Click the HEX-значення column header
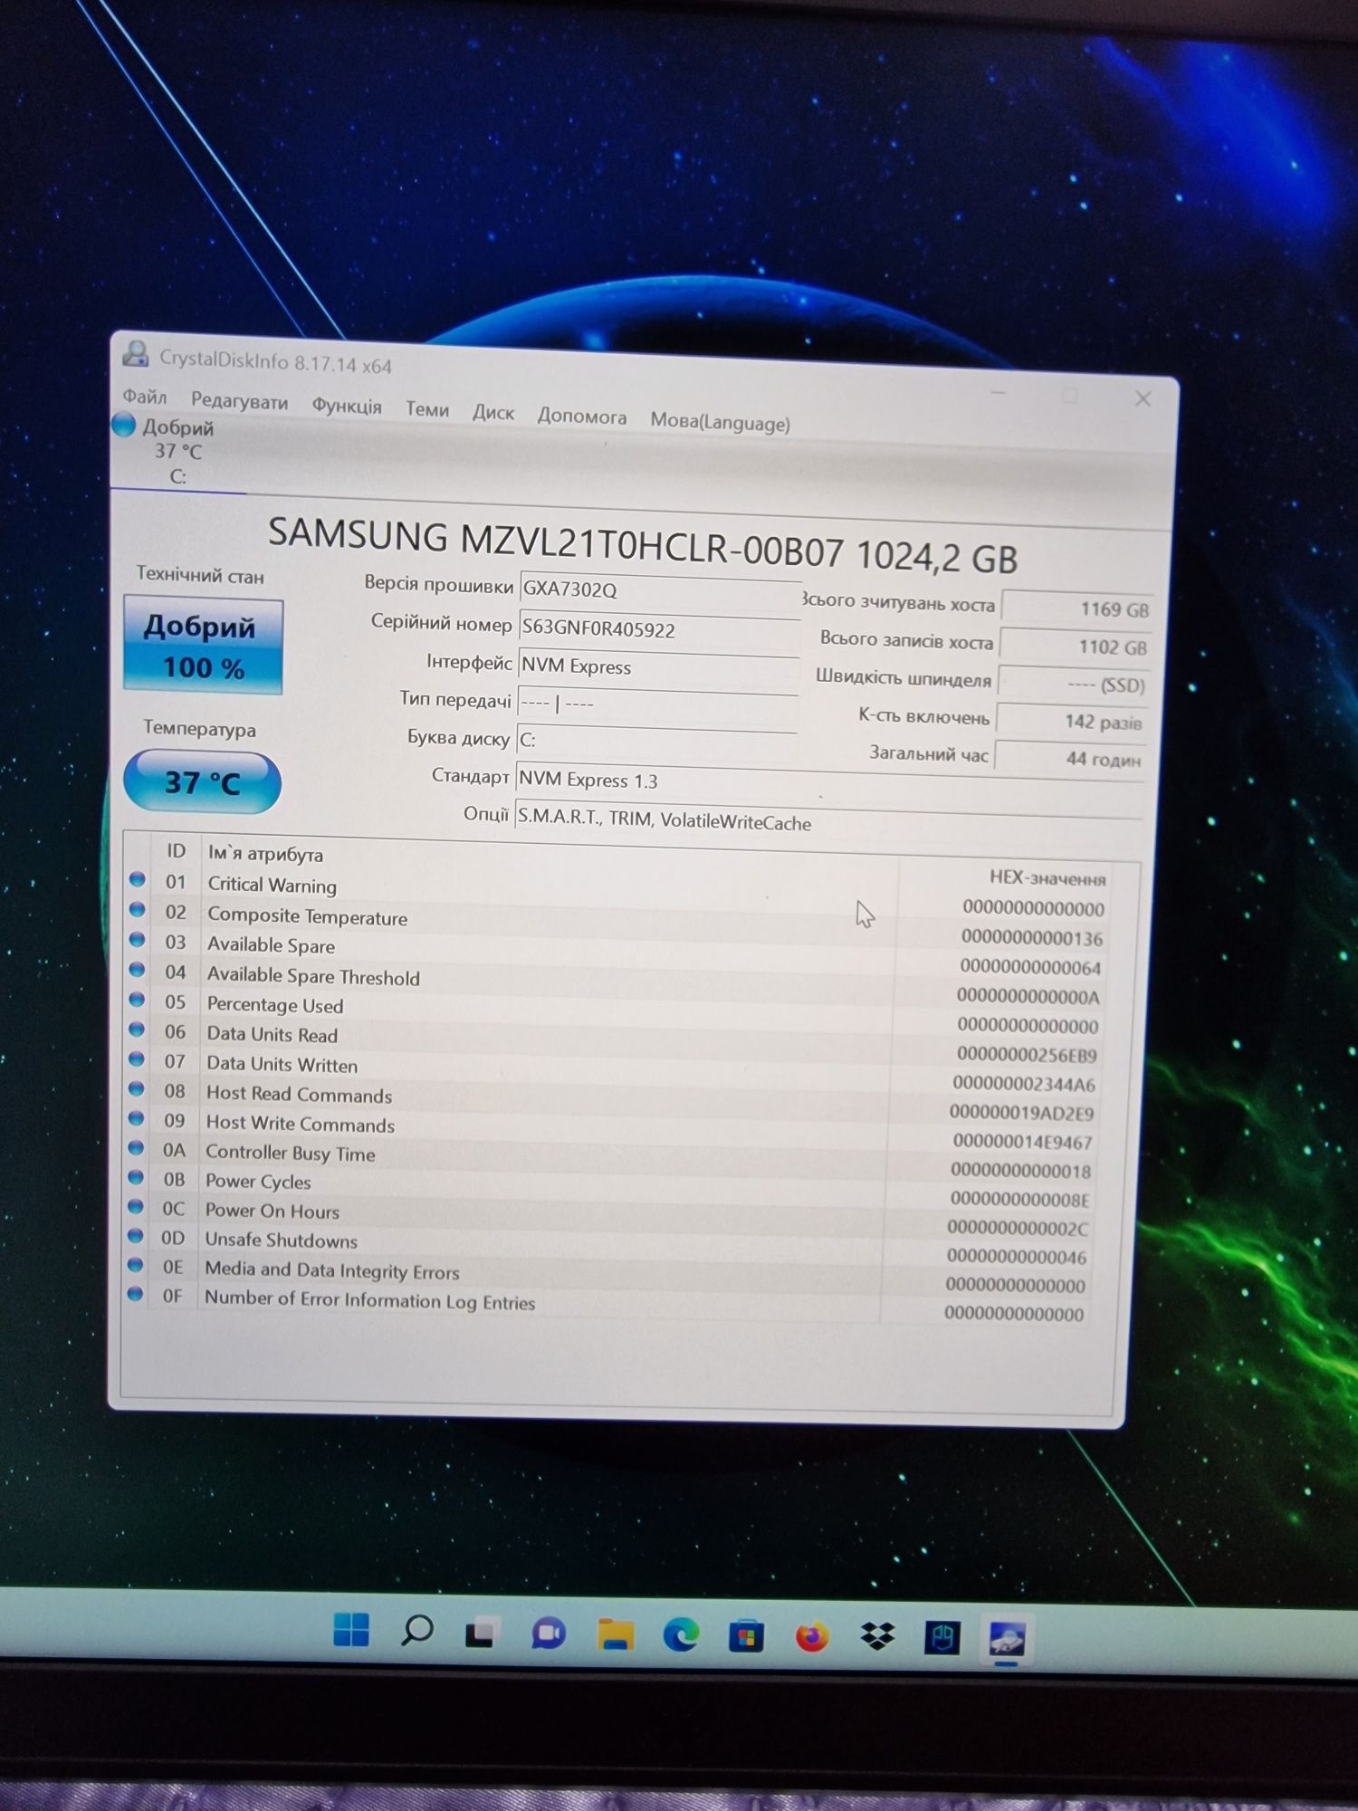 (1047, 877)
